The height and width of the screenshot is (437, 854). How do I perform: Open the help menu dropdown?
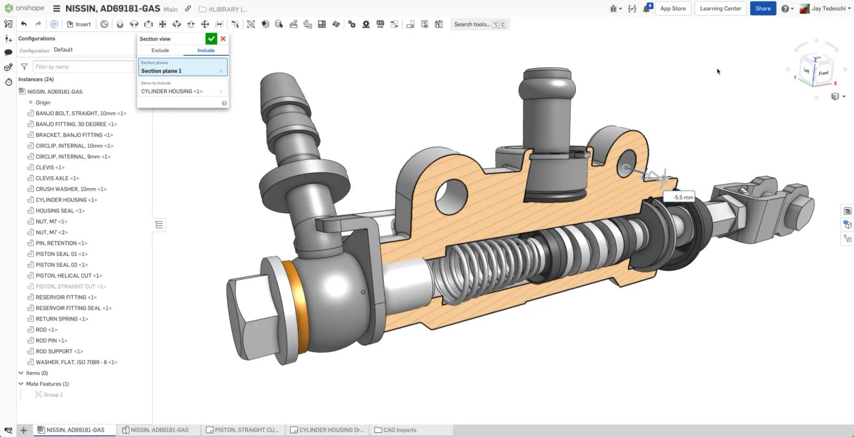(x=787, y=9)
